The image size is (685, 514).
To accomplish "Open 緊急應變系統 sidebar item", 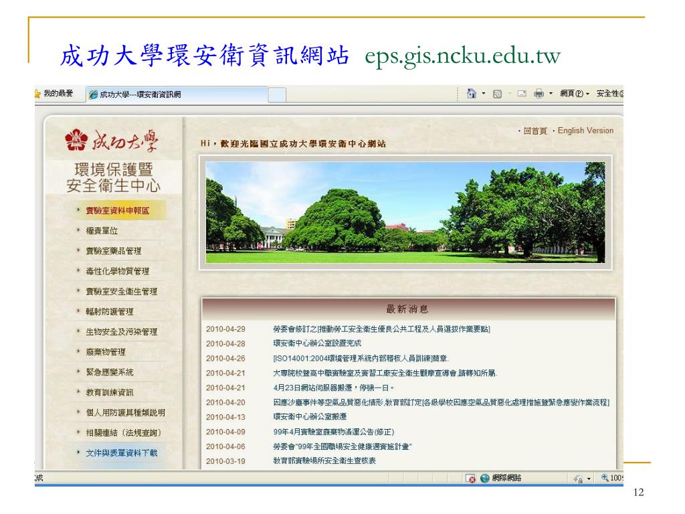I will pyautogui.click(x=110, y=372).
